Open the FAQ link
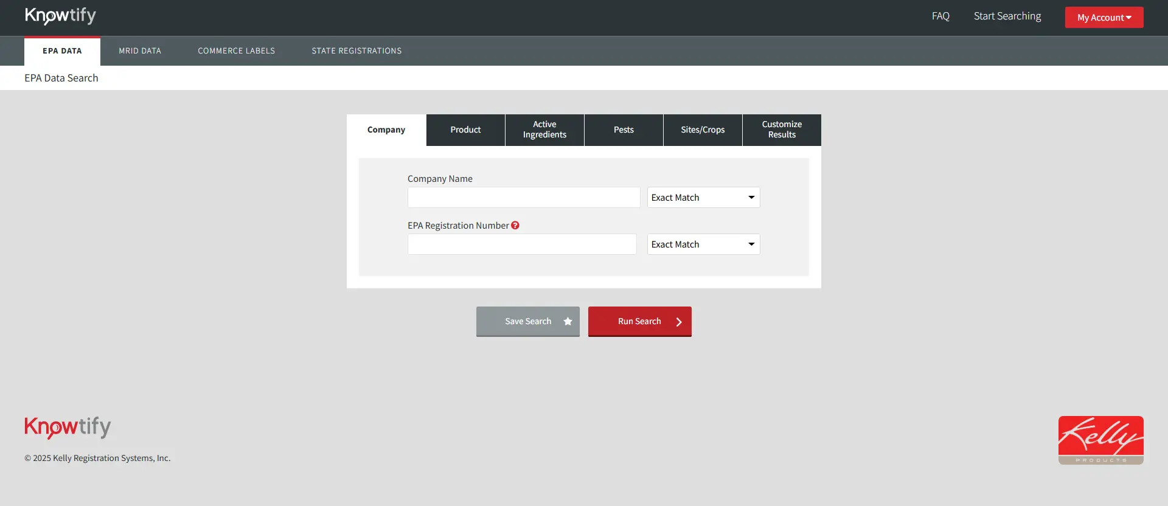Image resolution: width=1168 pixels, height=506 pixels. point(940,16)
